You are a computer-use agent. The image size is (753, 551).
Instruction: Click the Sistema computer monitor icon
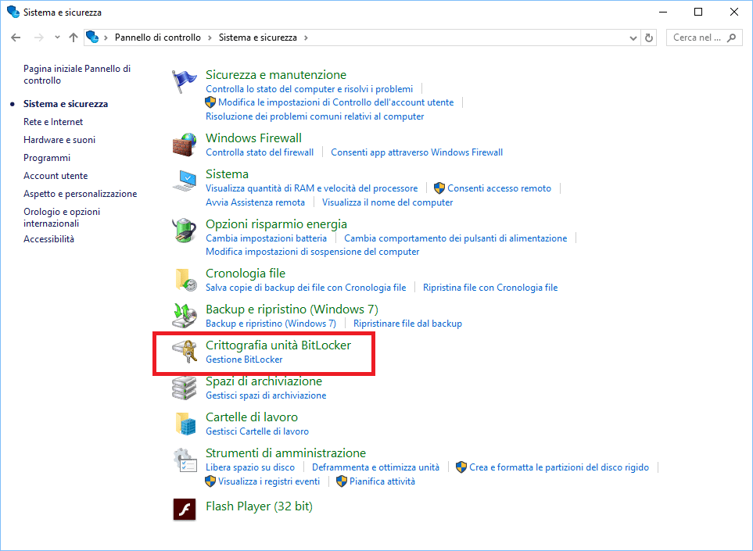[x=185, y=181]
